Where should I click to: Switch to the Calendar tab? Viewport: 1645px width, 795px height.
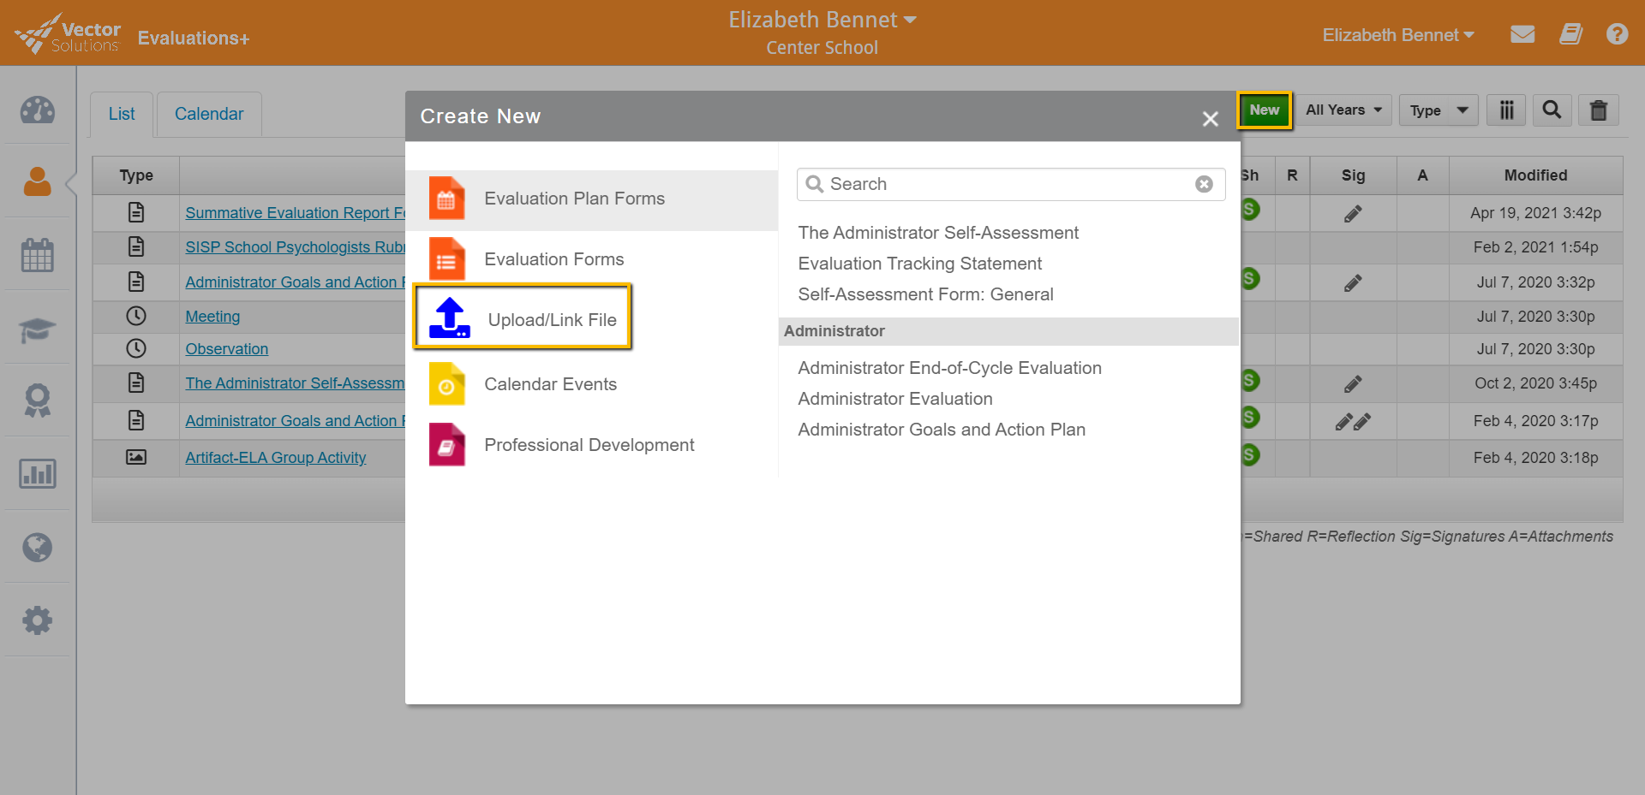point(209,114)
